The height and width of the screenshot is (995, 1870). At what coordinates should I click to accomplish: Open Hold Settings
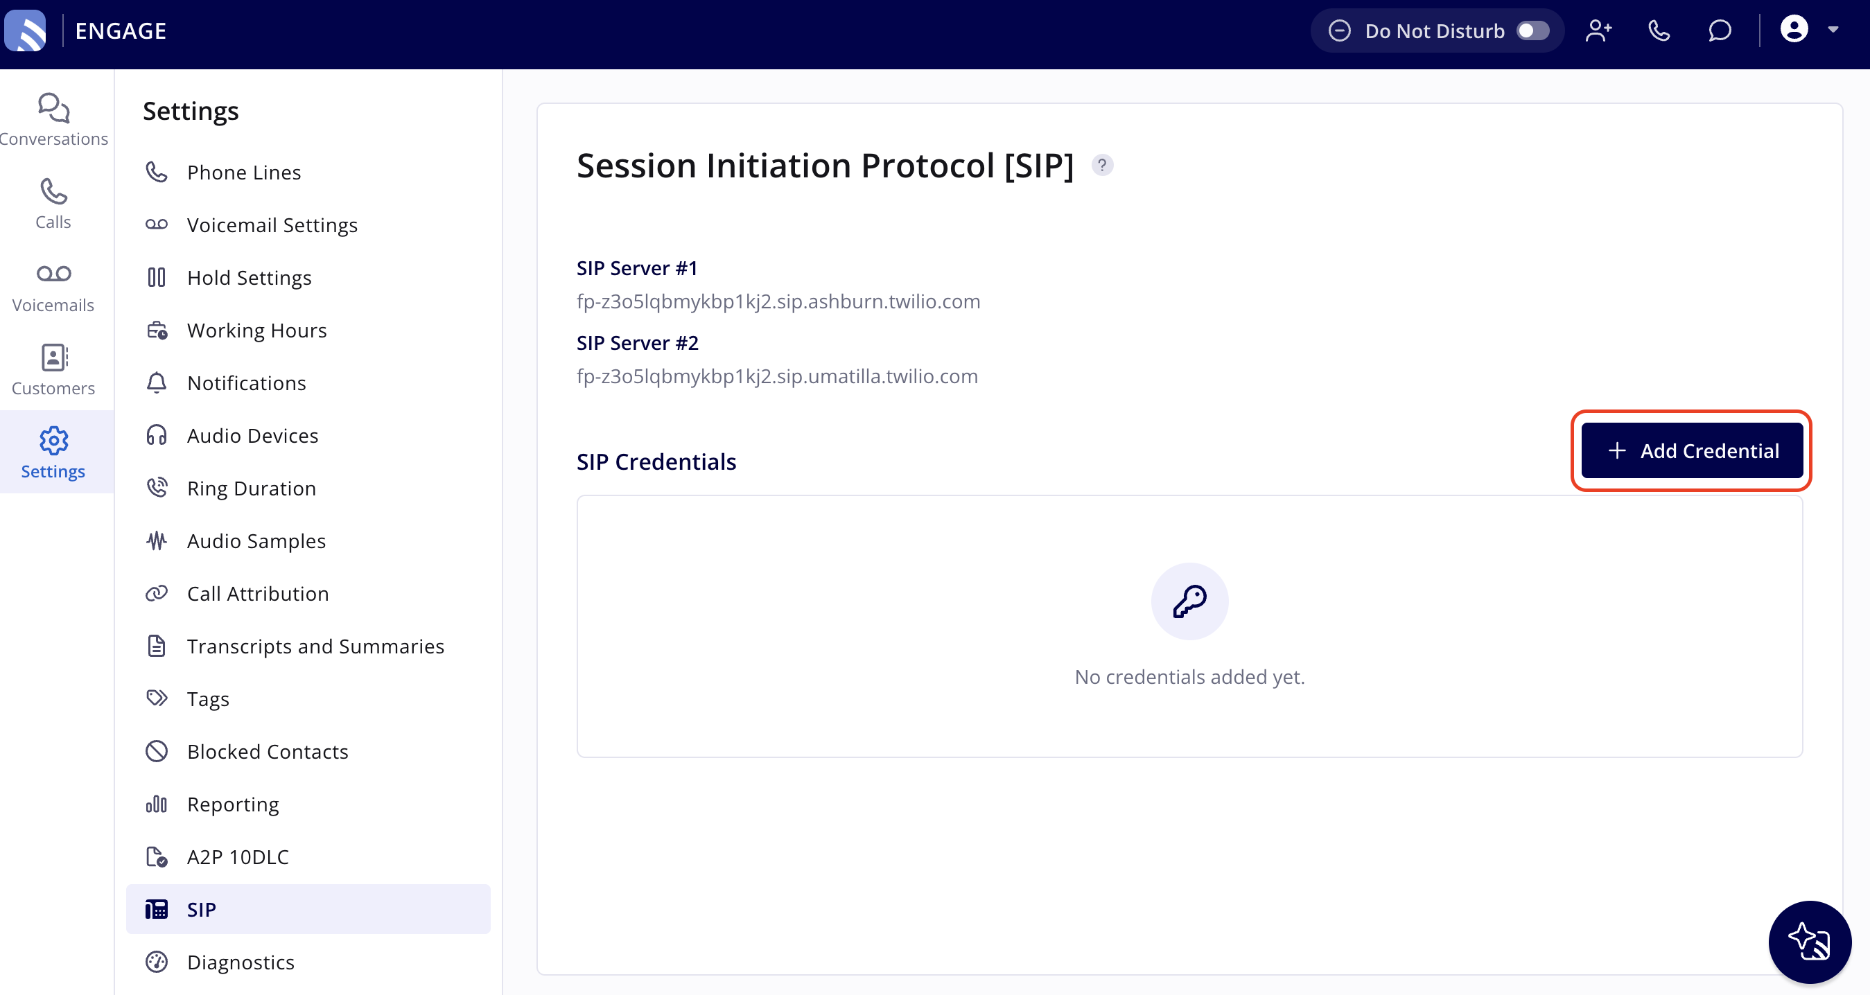(308, 277)
